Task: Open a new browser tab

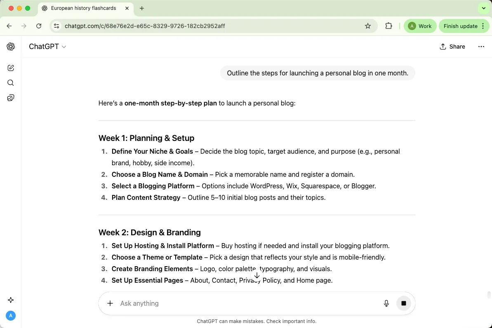Action: (x=142, y=8)
